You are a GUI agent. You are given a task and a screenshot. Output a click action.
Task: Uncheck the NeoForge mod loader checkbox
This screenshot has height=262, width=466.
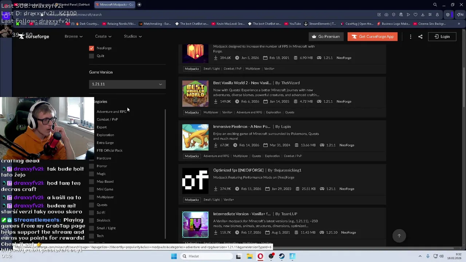coord(91,48)
